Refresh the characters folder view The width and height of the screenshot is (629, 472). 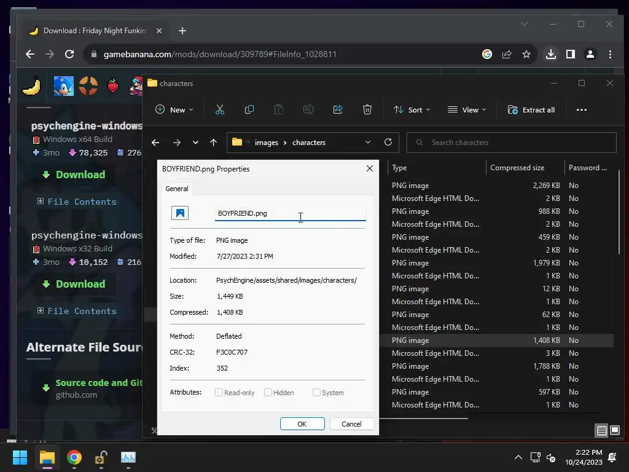point(388,142)
